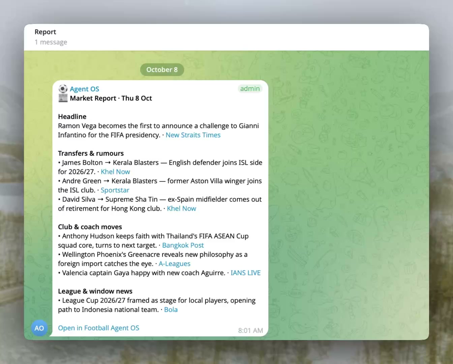
Task: Open Khel Now link for David Silva story
Action: (181, 209)
